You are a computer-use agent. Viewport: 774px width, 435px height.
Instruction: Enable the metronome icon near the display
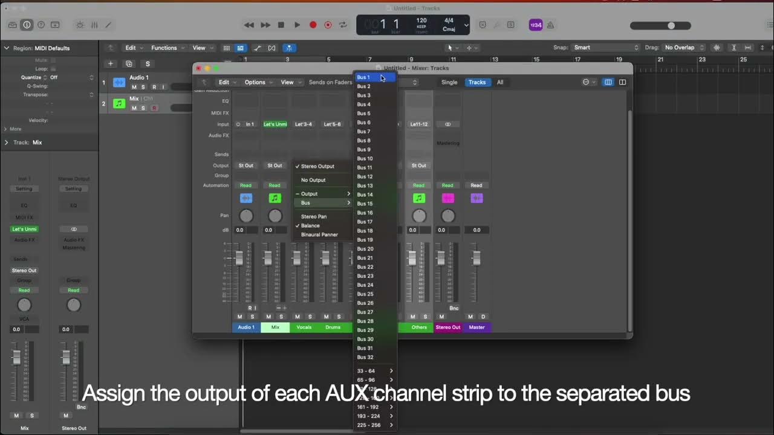coord(550,25)
